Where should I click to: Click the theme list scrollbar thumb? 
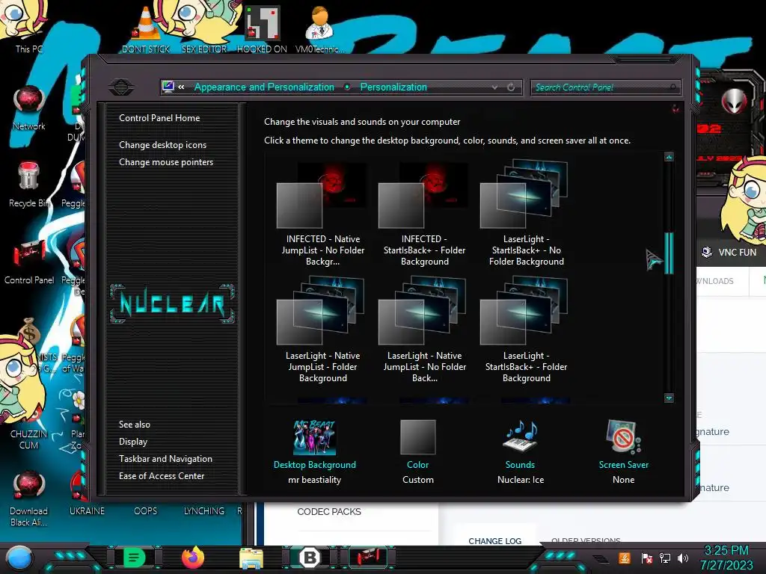click(x=669, y=253)
